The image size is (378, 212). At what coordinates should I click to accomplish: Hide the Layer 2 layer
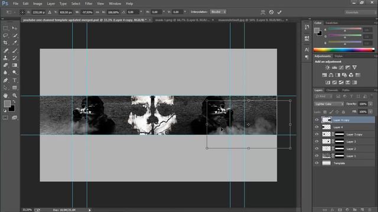317,148
